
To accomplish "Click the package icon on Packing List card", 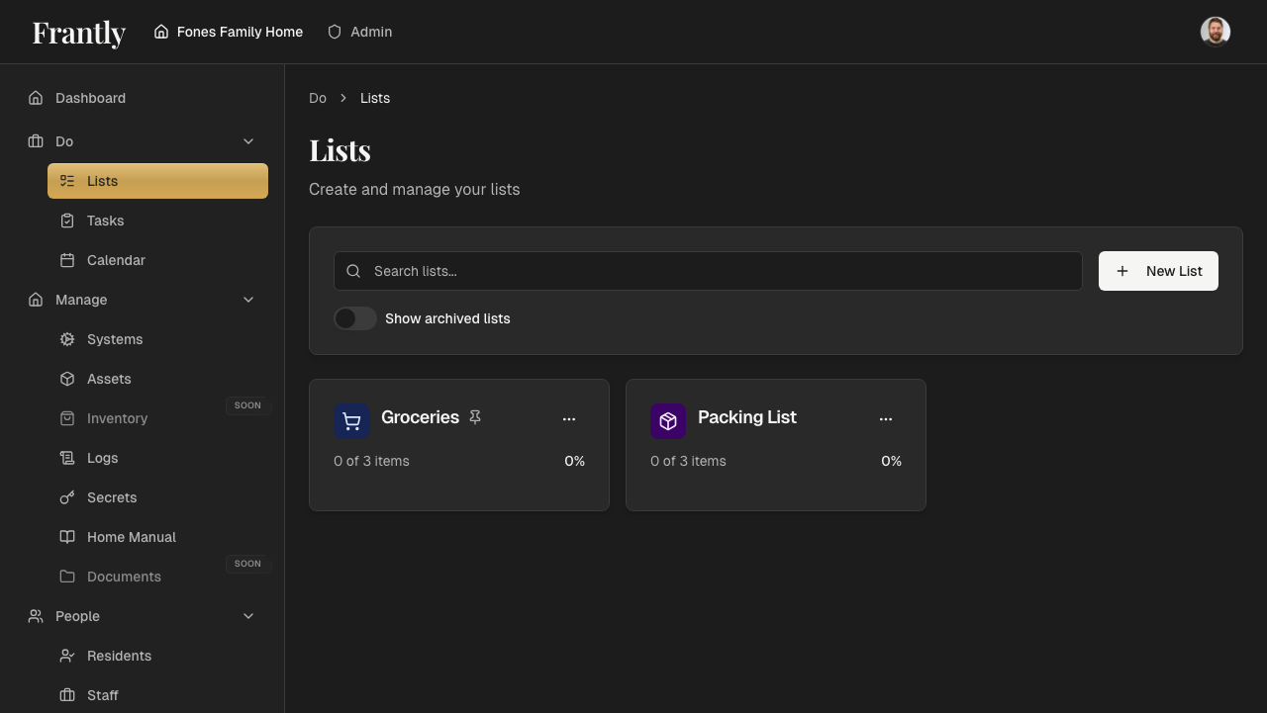I will pos(668,420).
